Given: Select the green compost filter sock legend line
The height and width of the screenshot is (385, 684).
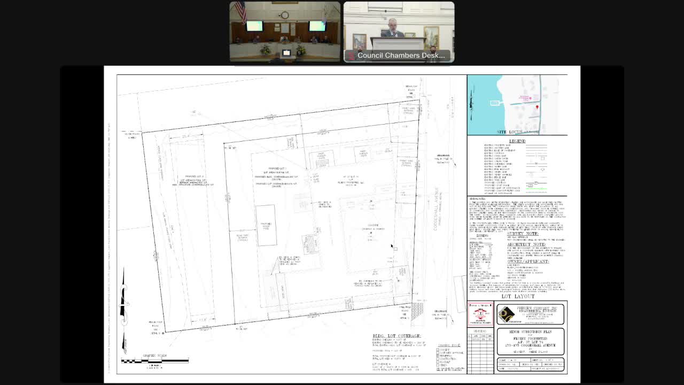Looking at the screenshot, I should coord(537,192).
